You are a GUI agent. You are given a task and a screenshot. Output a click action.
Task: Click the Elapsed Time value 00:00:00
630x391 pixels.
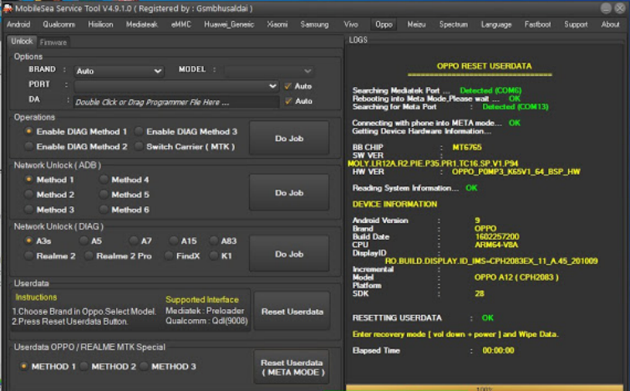[x=498, y=350]
